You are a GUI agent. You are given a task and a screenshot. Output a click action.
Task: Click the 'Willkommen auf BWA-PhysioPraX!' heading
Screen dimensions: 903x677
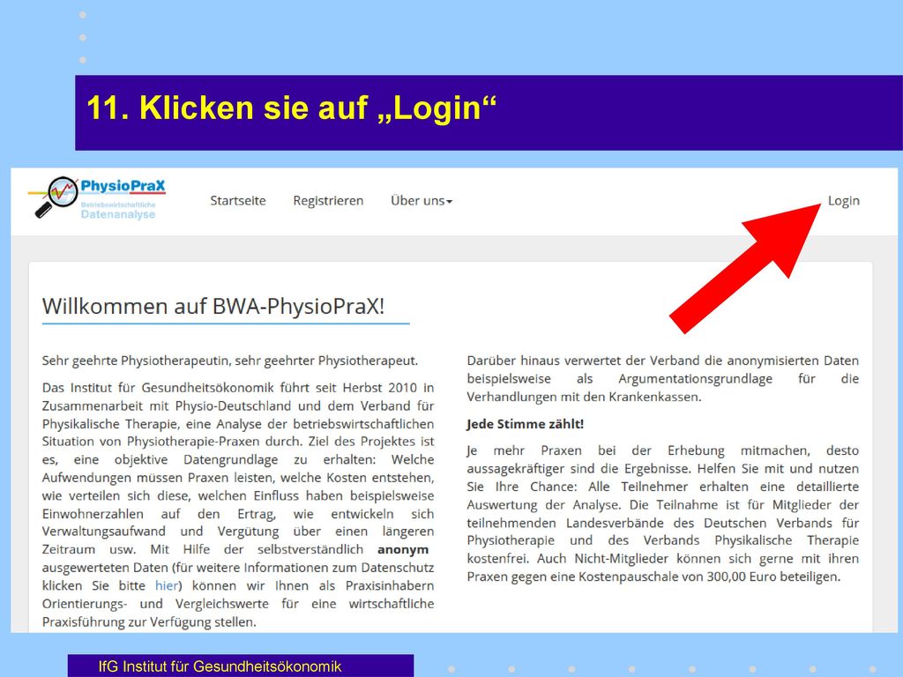pos(213,306)
